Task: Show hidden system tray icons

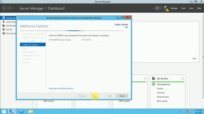Action: 180,112
